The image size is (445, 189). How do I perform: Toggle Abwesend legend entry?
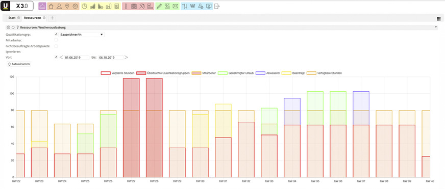pos(268,73)
